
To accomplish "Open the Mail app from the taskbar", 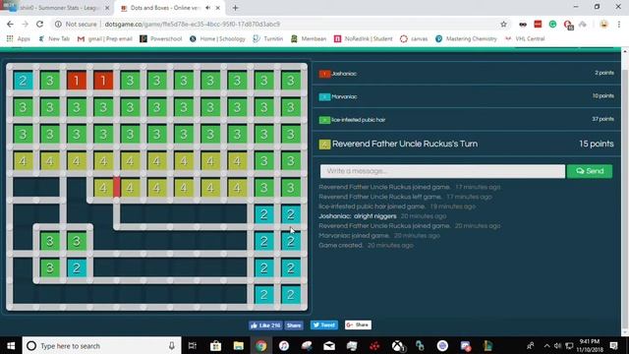I will pos(329,345).
